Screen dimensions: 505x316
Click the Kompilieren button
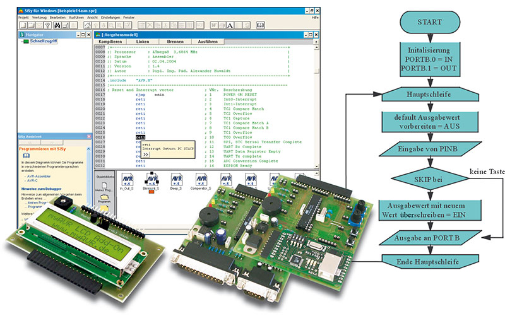click(x=110, y=42)
